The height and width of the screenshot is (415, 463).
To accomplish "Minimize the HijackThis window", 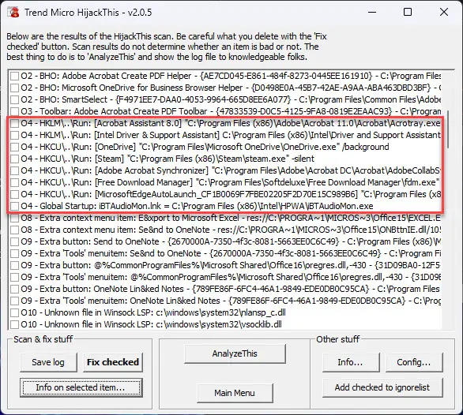I will point(372,12).
